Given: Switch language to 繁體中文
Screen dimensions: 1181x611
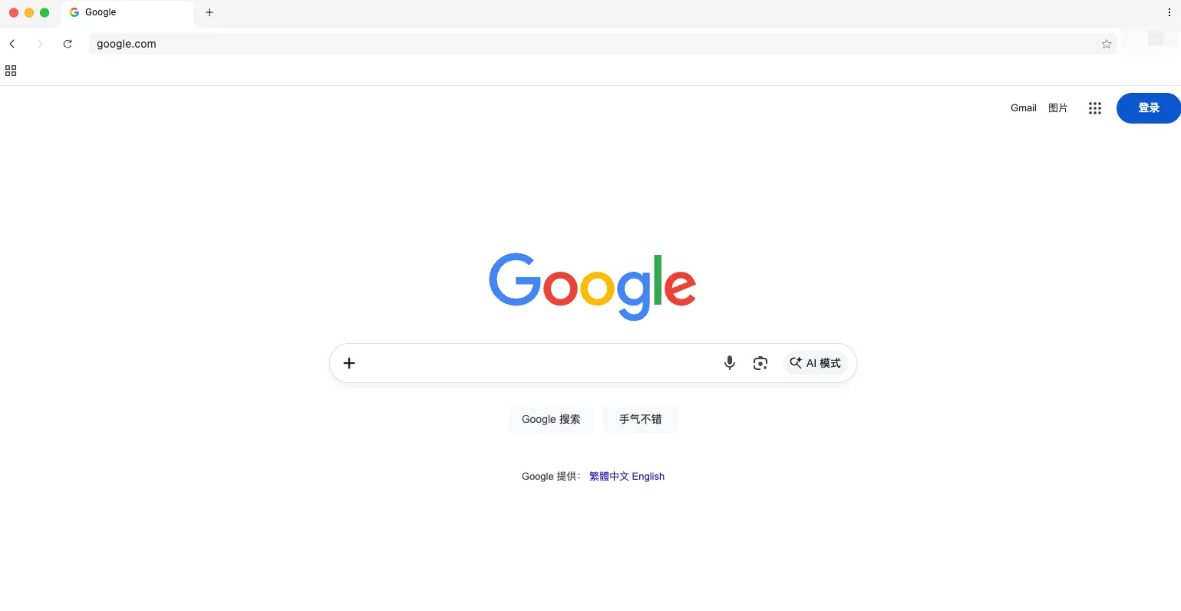Looking at the screenshot, I should pos(609,477).
